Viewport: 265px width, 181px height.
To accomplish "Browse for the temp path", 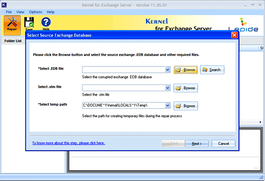I will pos(186,106).
